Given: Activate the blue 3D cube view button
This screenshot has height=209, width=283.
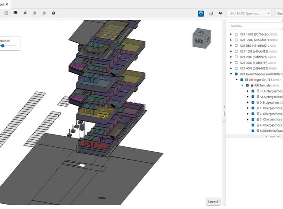Looking at the screenshot, I should pos(201,13).
